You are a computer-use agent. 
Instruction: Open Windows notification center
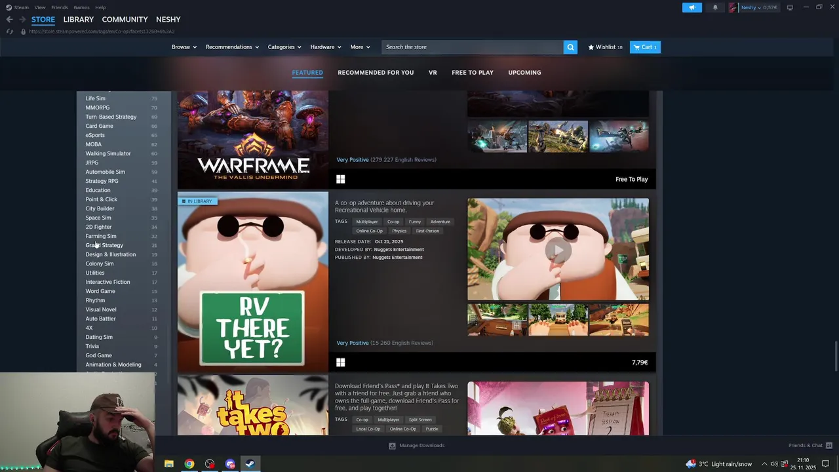(826, 464)
